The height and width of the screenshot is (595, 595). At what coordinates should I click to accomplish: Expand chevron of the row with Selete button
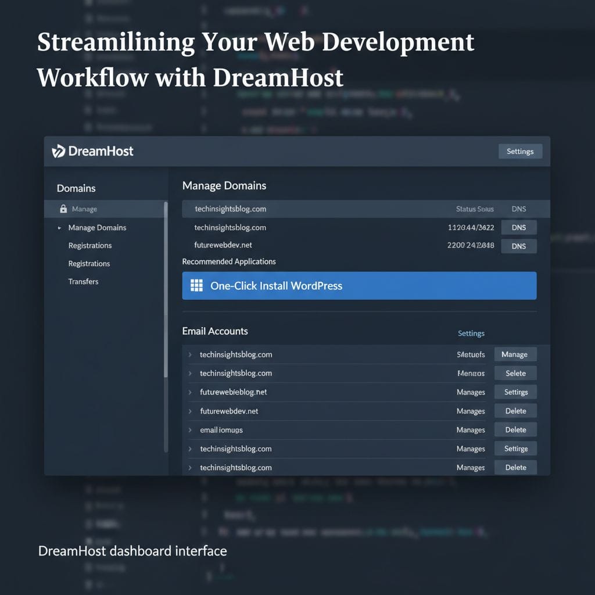click(x=190, y=374)
